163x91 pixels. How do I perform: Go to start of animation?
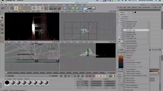tap(61, 76)
